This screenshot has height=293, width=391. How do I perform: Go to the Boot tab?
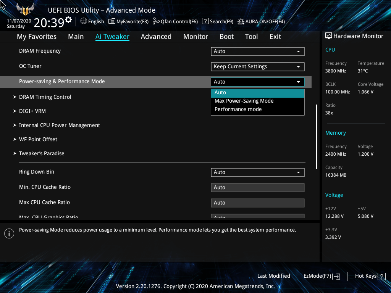tap(227, 37)
